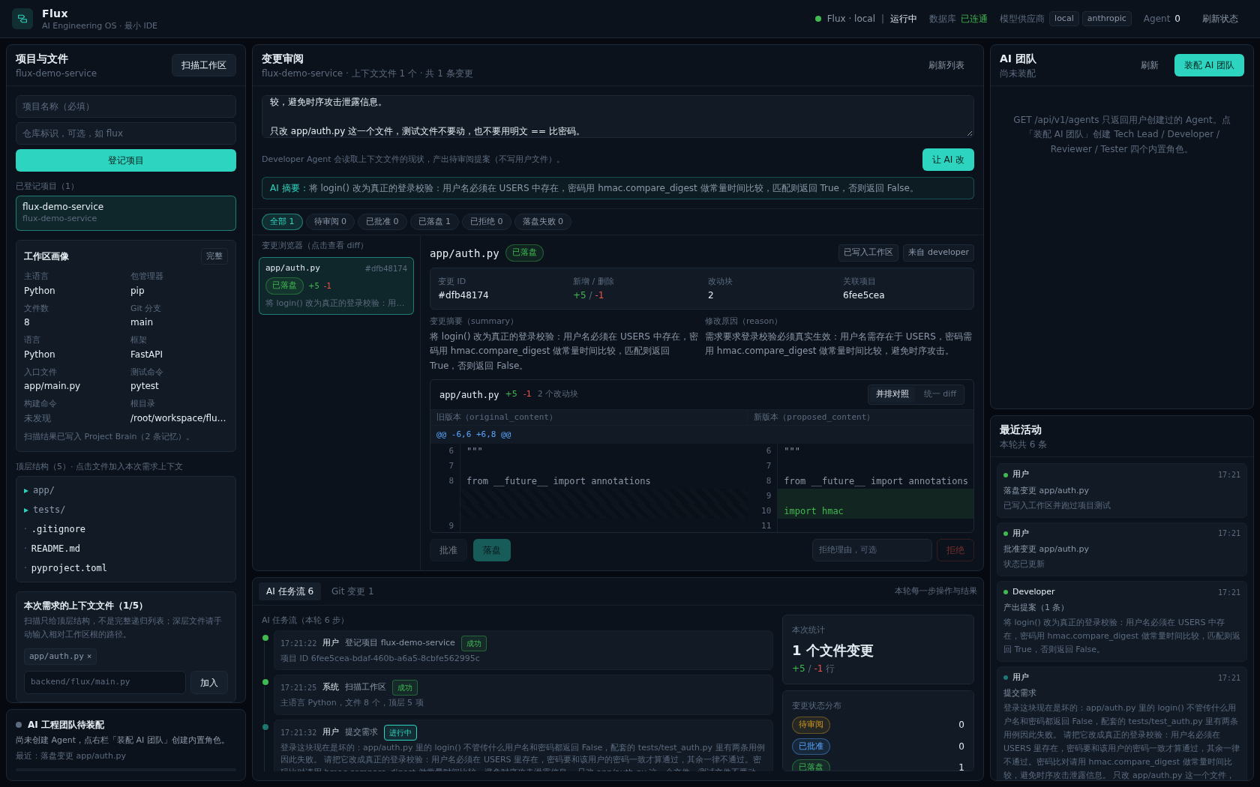This screenshot has height=787, width=1260.
Task: Open the 落盘变更 app/auth.py activity entry
Action: click(x=1122, y=490)
